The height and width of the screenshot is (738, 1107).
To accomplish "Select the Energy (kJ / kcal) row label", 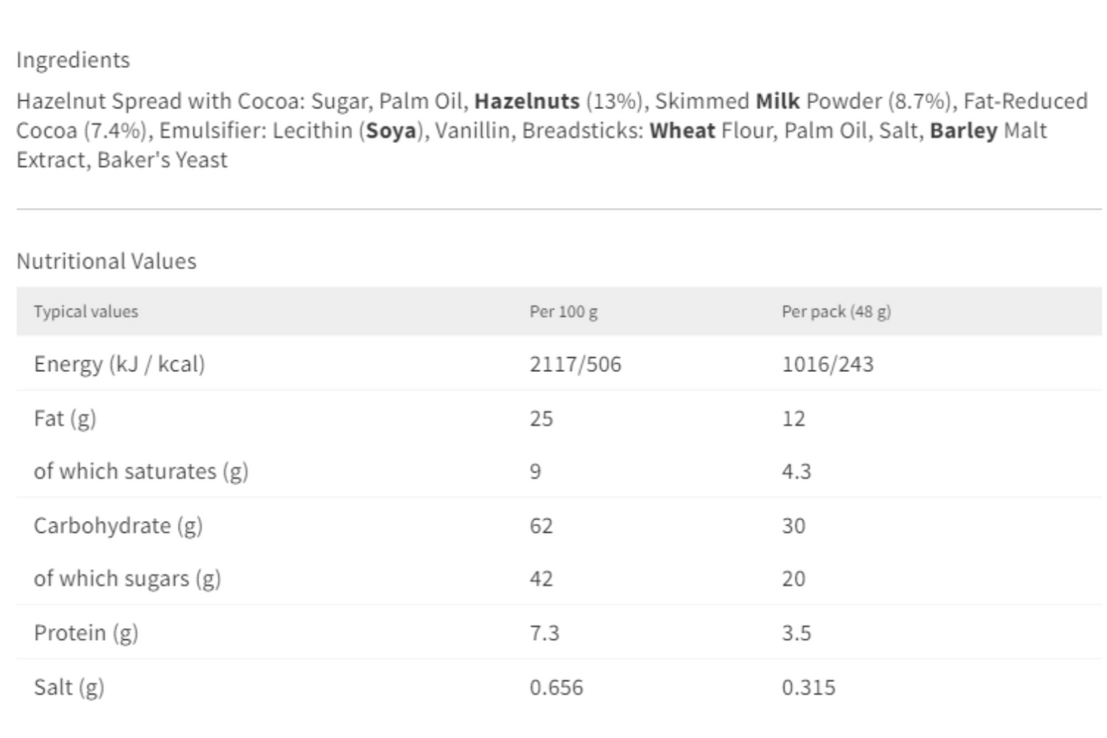I will click(119, 365).
